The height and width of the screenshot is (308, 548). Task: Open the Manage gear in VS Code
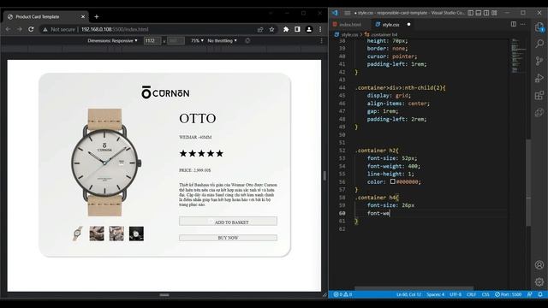(x=539, y=281)
